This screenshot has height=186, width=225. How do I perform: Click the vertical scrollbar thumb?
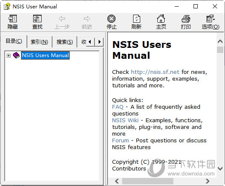[x=220, y=50]
